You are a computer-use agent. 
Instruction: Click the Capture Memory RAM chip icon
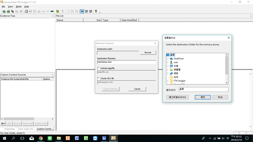(x=52, y=11)
